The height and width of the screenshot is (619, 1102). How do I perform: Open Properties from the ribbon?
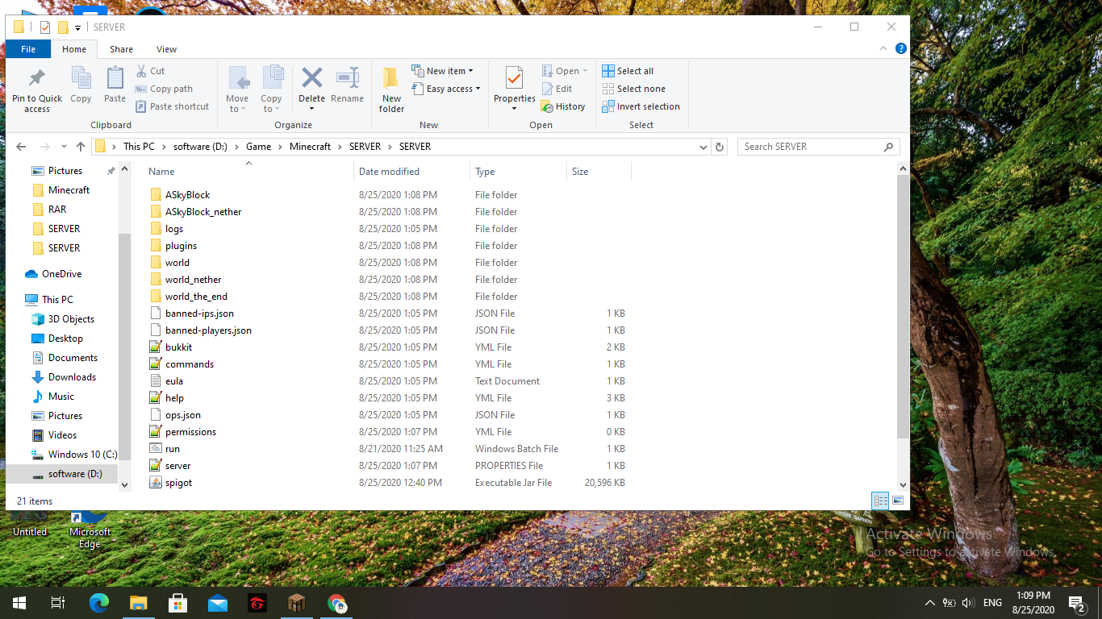pos(514,79)
